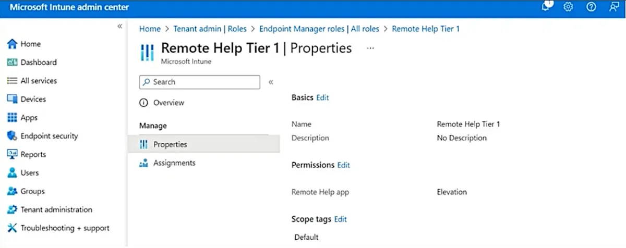Open the settings gear icon
Image resolution: width=626 pixels, height=248 pixels.
(569, 7)
